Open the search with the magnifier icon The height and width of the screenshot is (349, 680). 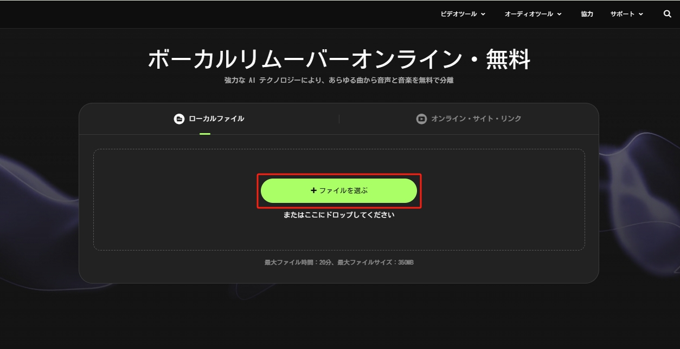point(666,14)
